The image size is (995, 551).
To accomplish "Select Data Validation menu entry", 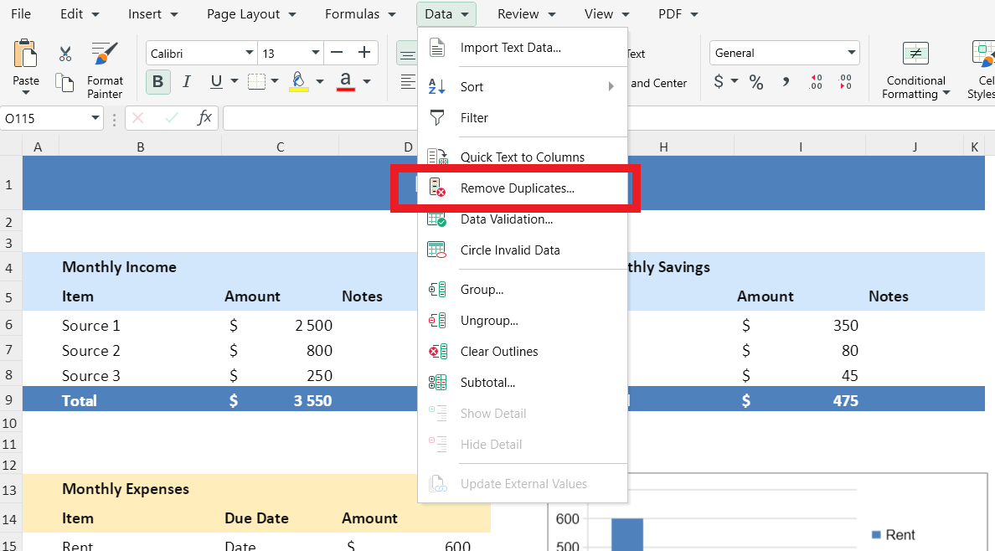I will [506, 219].
